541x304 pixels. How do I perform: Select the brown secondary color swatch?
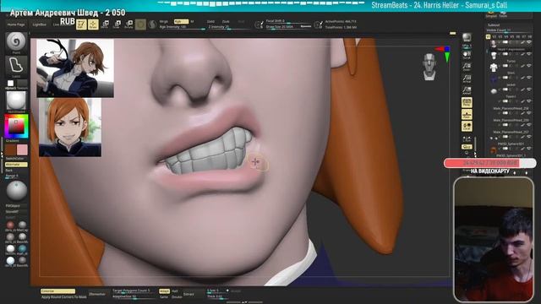pyautogui.click(x=10, y=149)
